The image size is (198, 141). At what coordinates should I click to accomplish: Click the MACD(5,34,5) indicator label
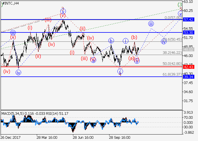tap(13, 113)
